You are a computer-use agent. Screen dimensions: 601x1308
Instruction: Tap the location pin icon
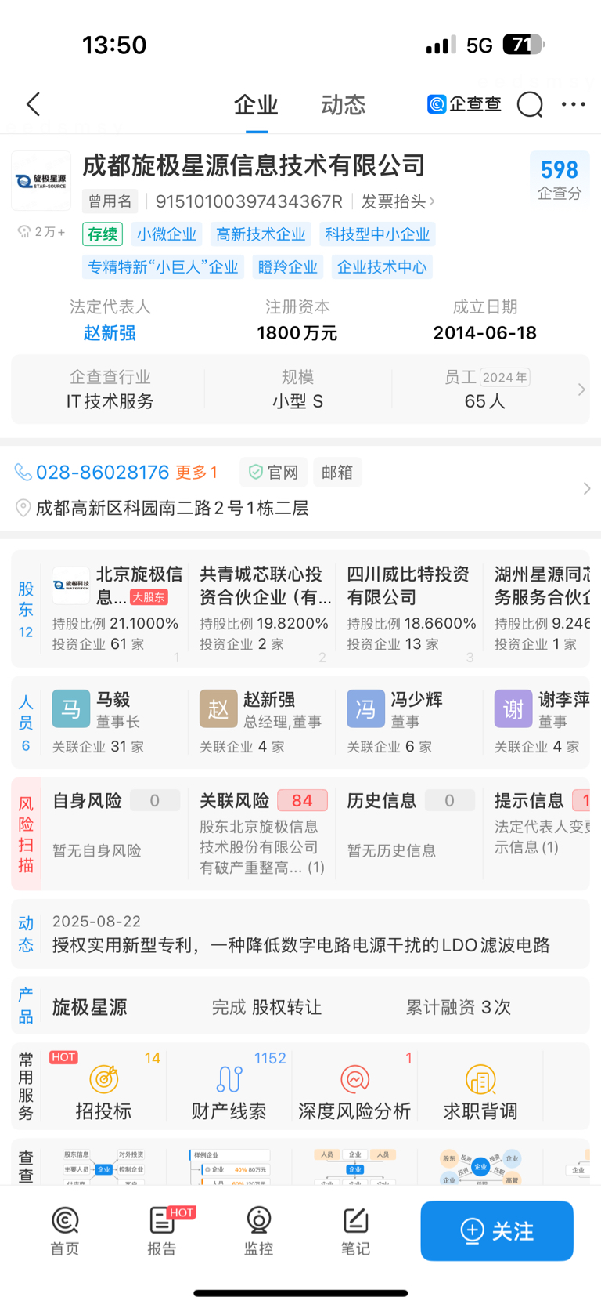(23, 509)
